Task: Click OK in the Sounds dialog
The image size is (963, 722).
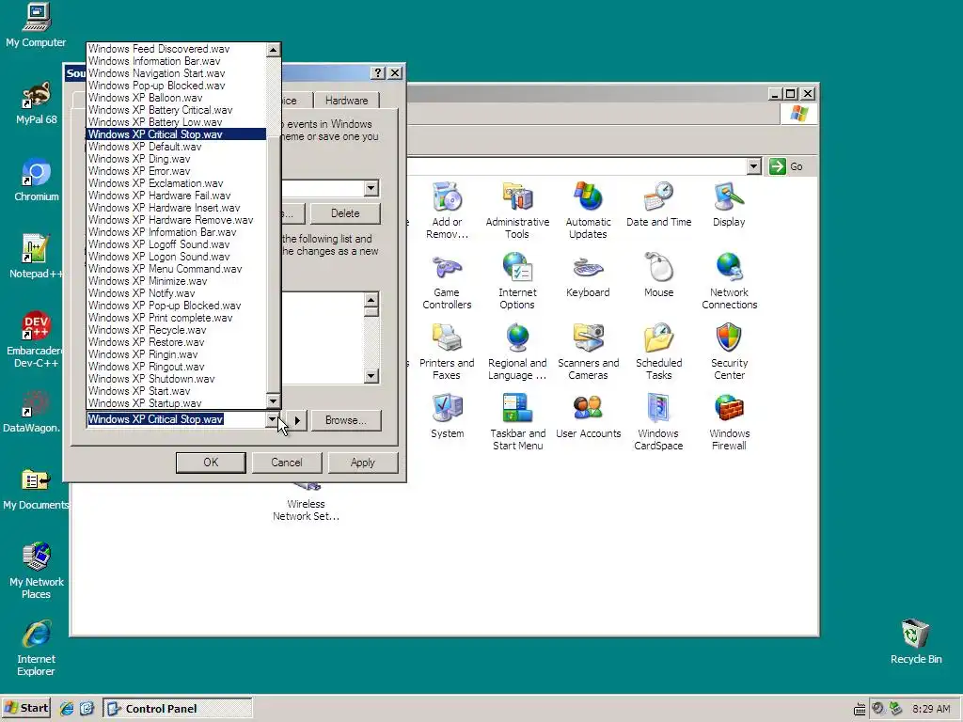Action: [211, 463]
